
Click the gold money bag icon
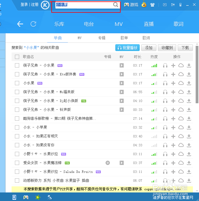(x=144, y=5)
